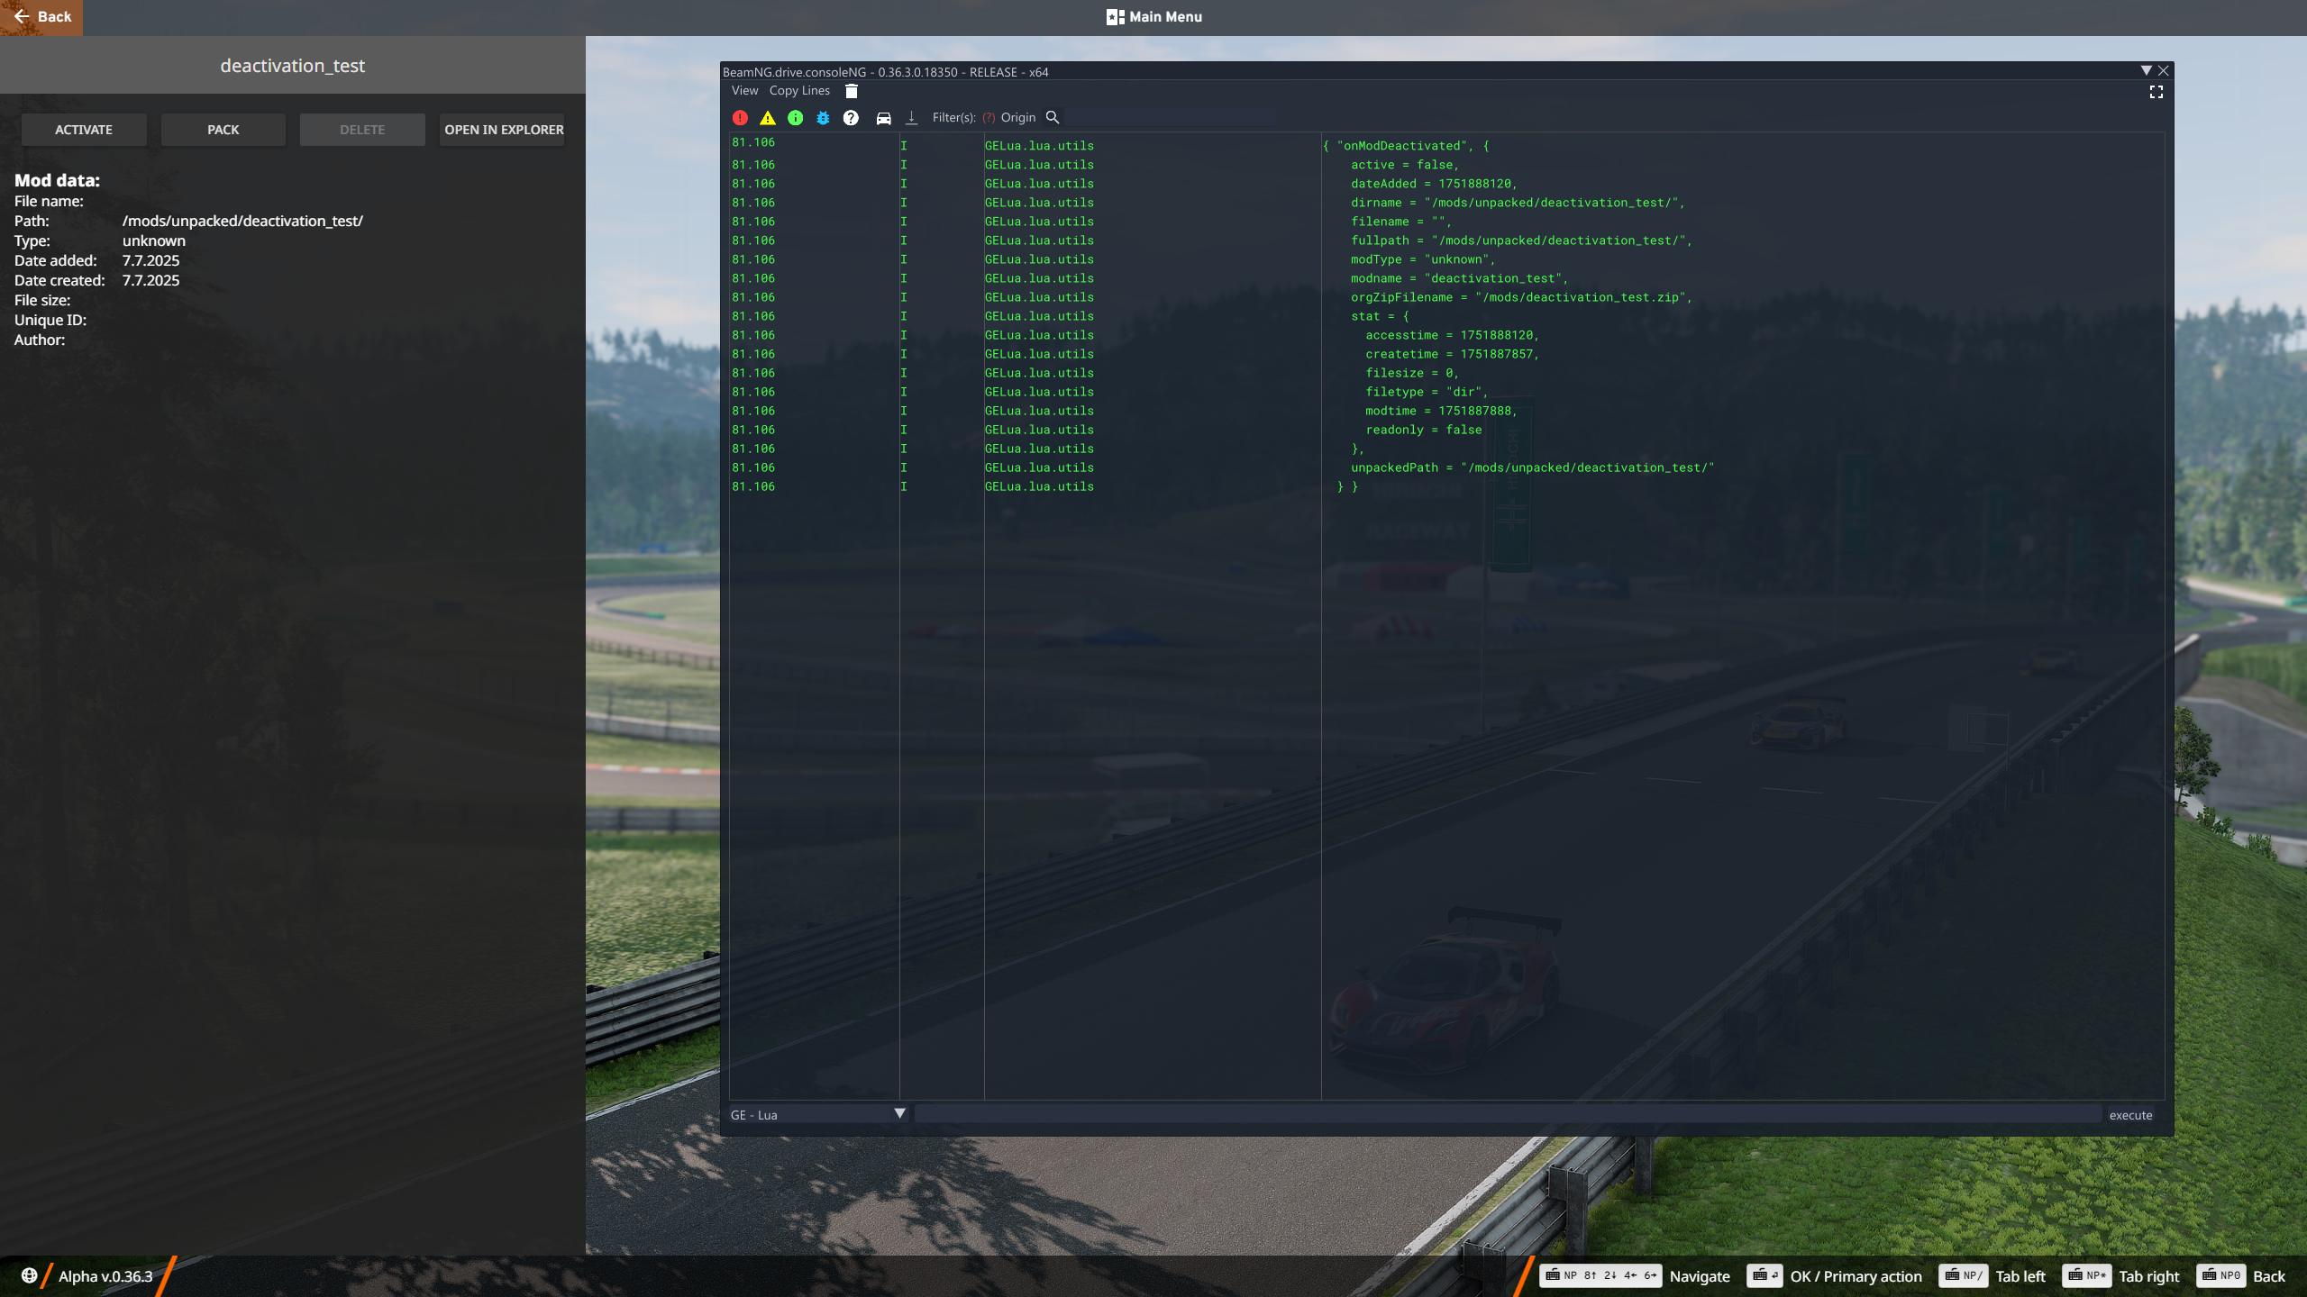Click the scroll-to-bottom arrow icon
Viewport: 2307px width, 1297px height.
pos(911,118)
